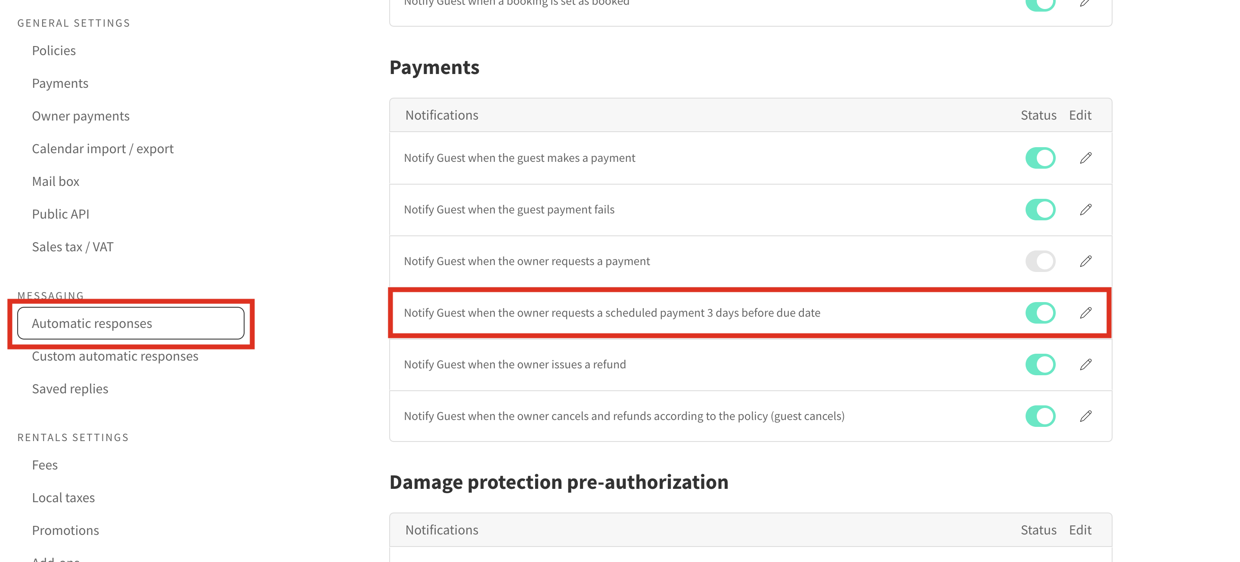Navigate to Sales tax / VAT

click(73, 247)
